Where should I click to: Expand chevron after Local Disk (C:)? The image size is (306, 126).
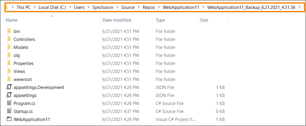click(x=70, y=7)
